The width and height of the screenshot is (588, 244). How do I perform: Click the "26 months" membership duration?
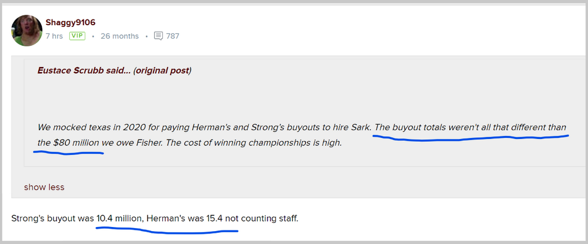pyautogui.click(x=119, y=36)
